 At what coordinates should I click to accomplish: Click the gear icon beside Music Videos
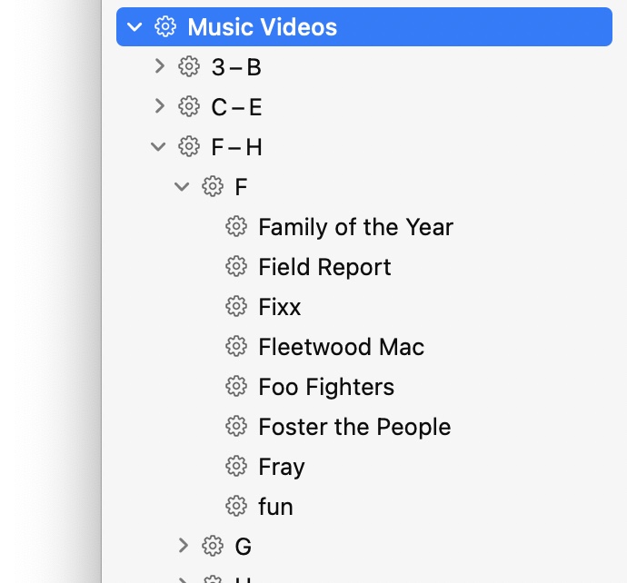(x=164, y=27)
